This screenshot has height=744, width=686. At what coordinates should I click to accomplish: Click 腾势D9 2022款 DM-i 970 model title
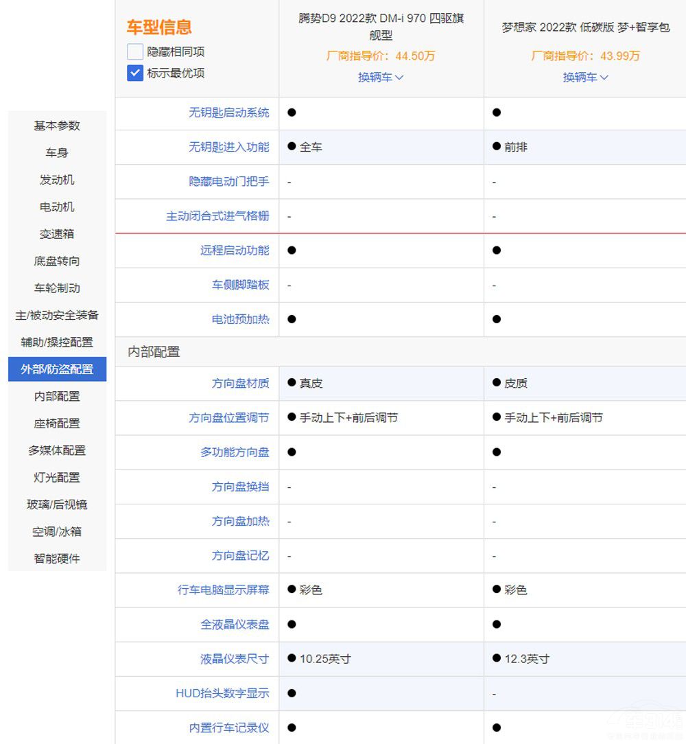(x=381, y=26)
